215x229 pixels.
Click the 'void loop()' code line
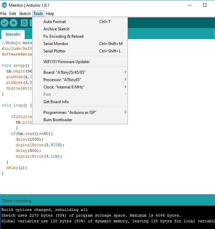coord(17,105)
